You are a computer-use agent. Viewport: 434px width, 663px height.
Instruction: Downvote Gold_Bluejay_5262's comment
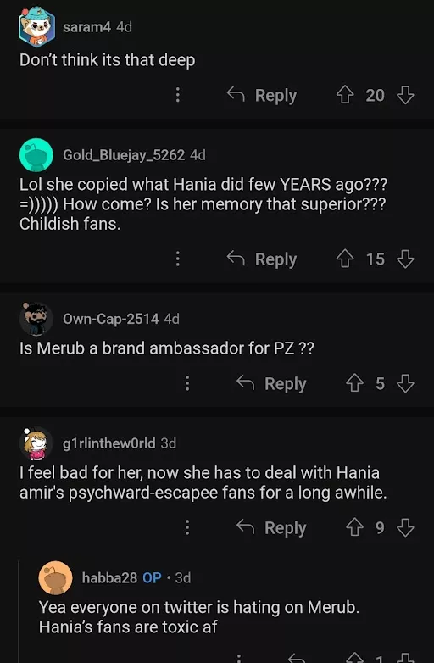(405, 259)
